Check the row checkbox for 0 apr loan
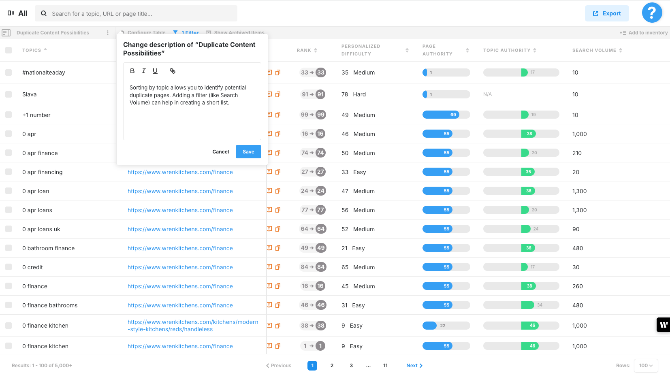 click(9, 191)
